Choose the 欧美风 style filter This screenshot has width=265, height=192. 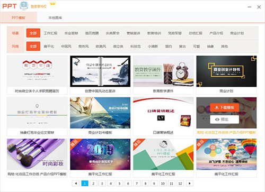coord(101,47)
